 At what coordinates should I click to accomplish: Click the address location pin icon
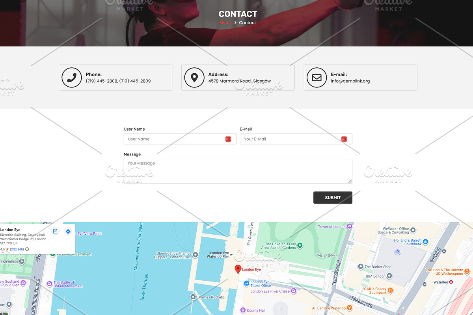(194, 78)
